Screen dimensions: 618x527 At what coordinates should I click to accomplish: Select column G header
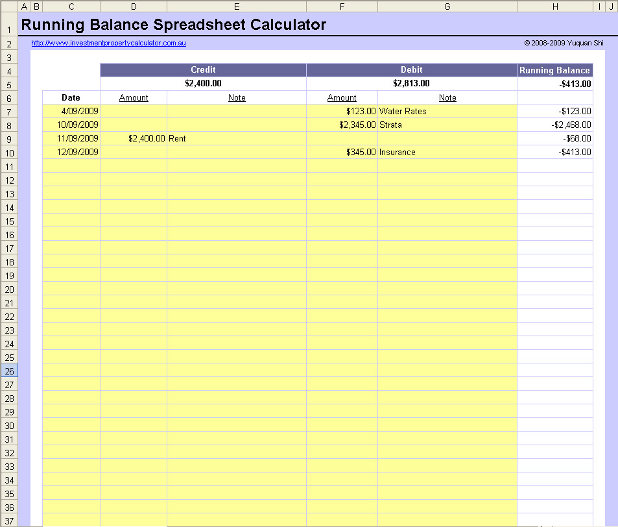tap(447, 6)
